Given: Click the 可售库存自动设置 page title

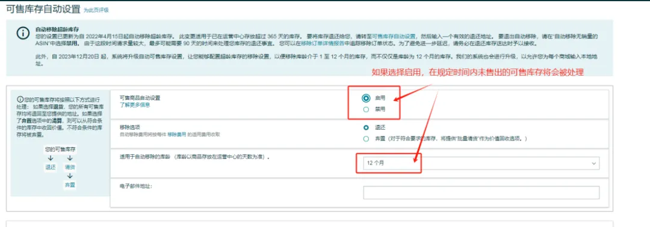Looking at the screenshot, I should (x=43, y=9).
